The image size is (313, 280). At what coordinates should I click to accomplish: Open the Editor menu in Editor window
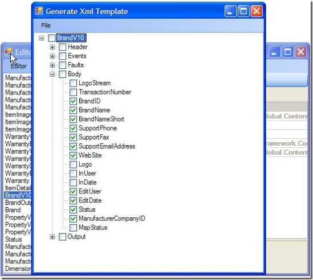pos(19,66)
